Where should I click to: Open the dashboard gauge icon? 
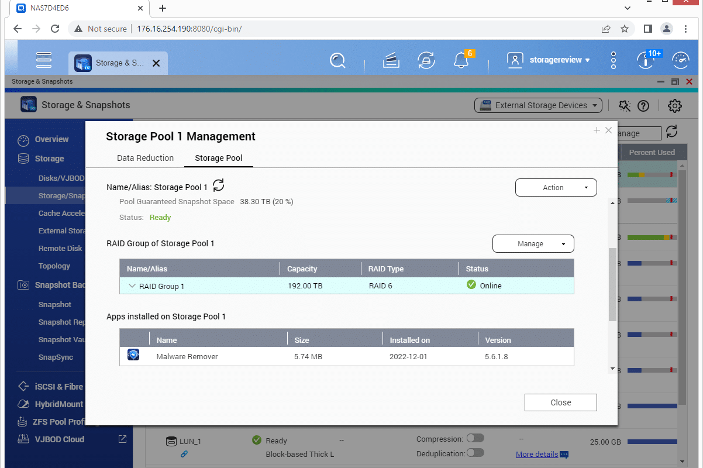(680, 60)
